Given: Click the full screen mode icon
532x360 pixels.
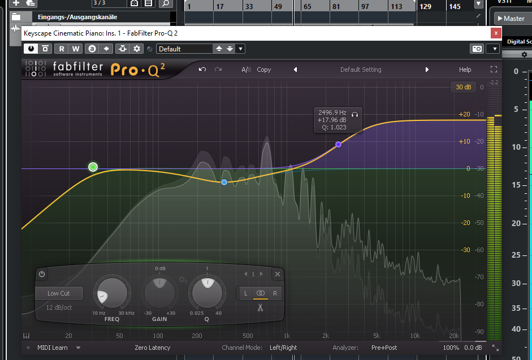Looking at the screenshot, I should click(x=494, y=70).
